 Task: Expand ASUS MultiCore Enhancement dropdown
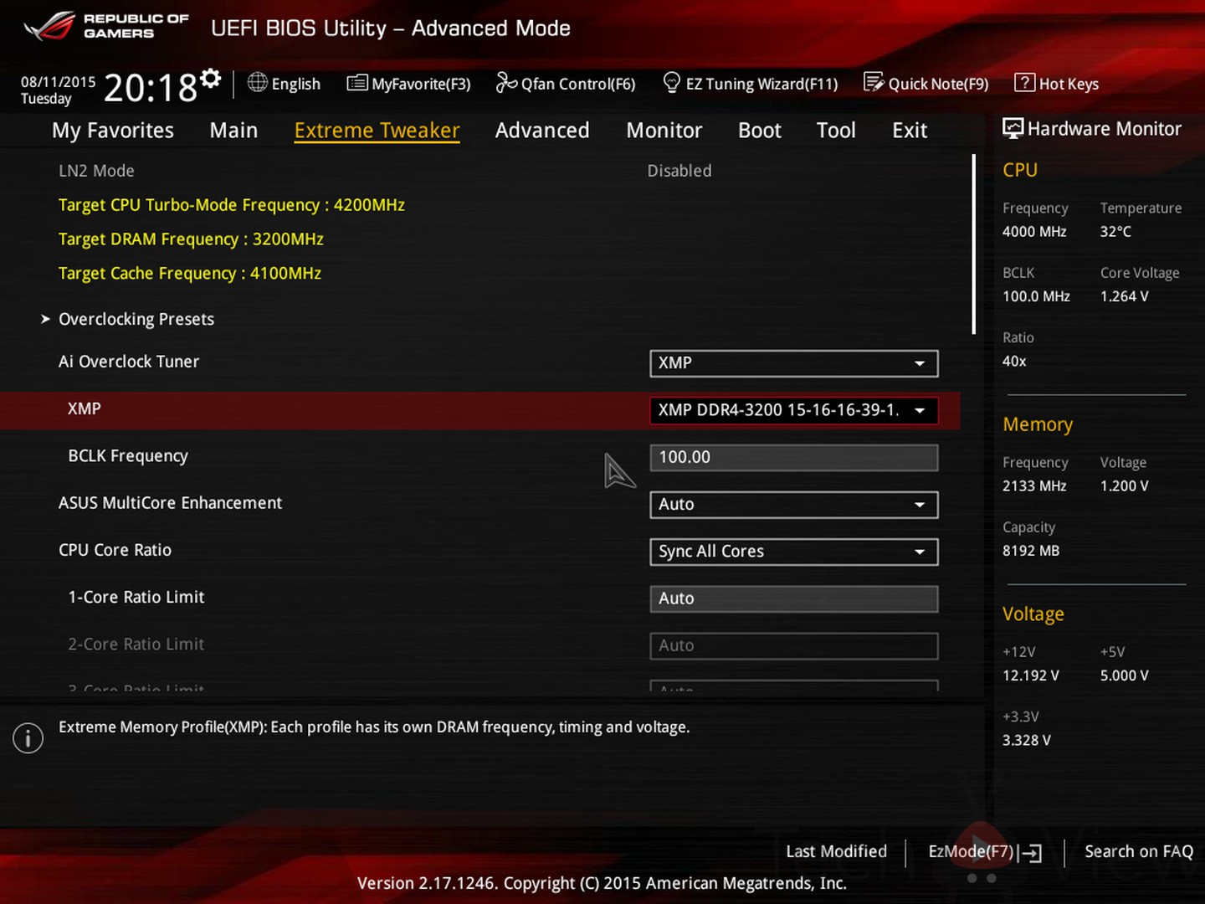tap(793, 505)
